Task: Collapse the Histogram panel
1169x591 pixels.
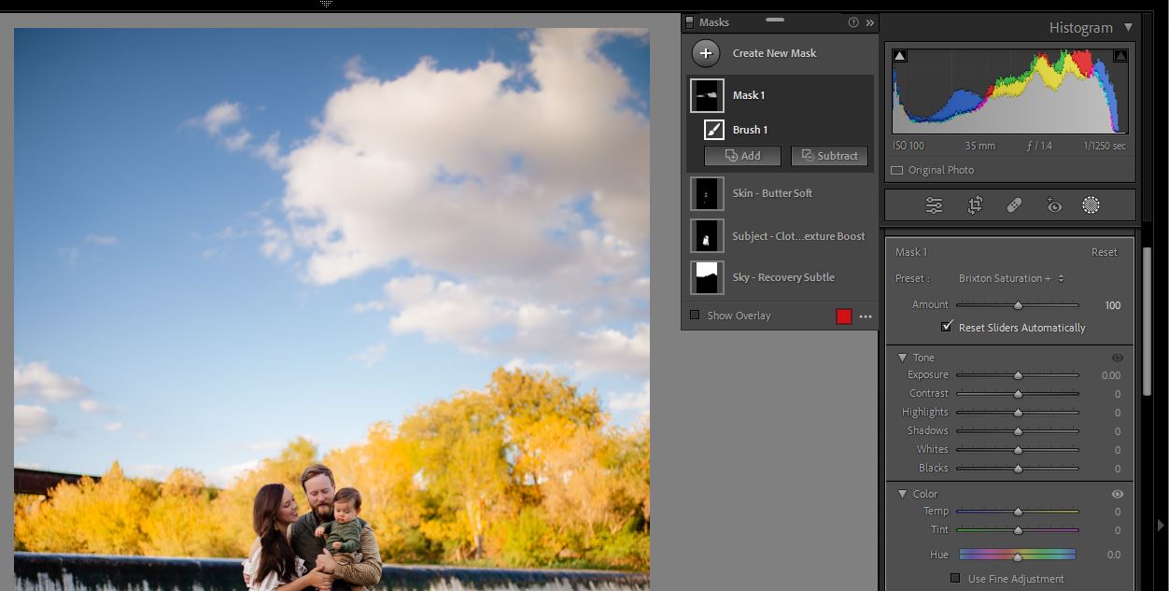Action: [x=1128, y=27]
